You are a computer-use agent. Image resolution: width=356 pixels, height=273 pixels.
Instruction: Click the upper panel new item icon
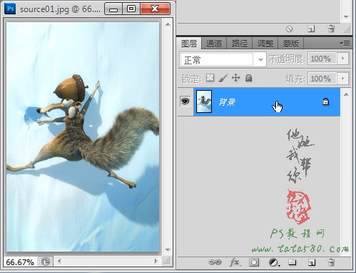click(311, 29)
